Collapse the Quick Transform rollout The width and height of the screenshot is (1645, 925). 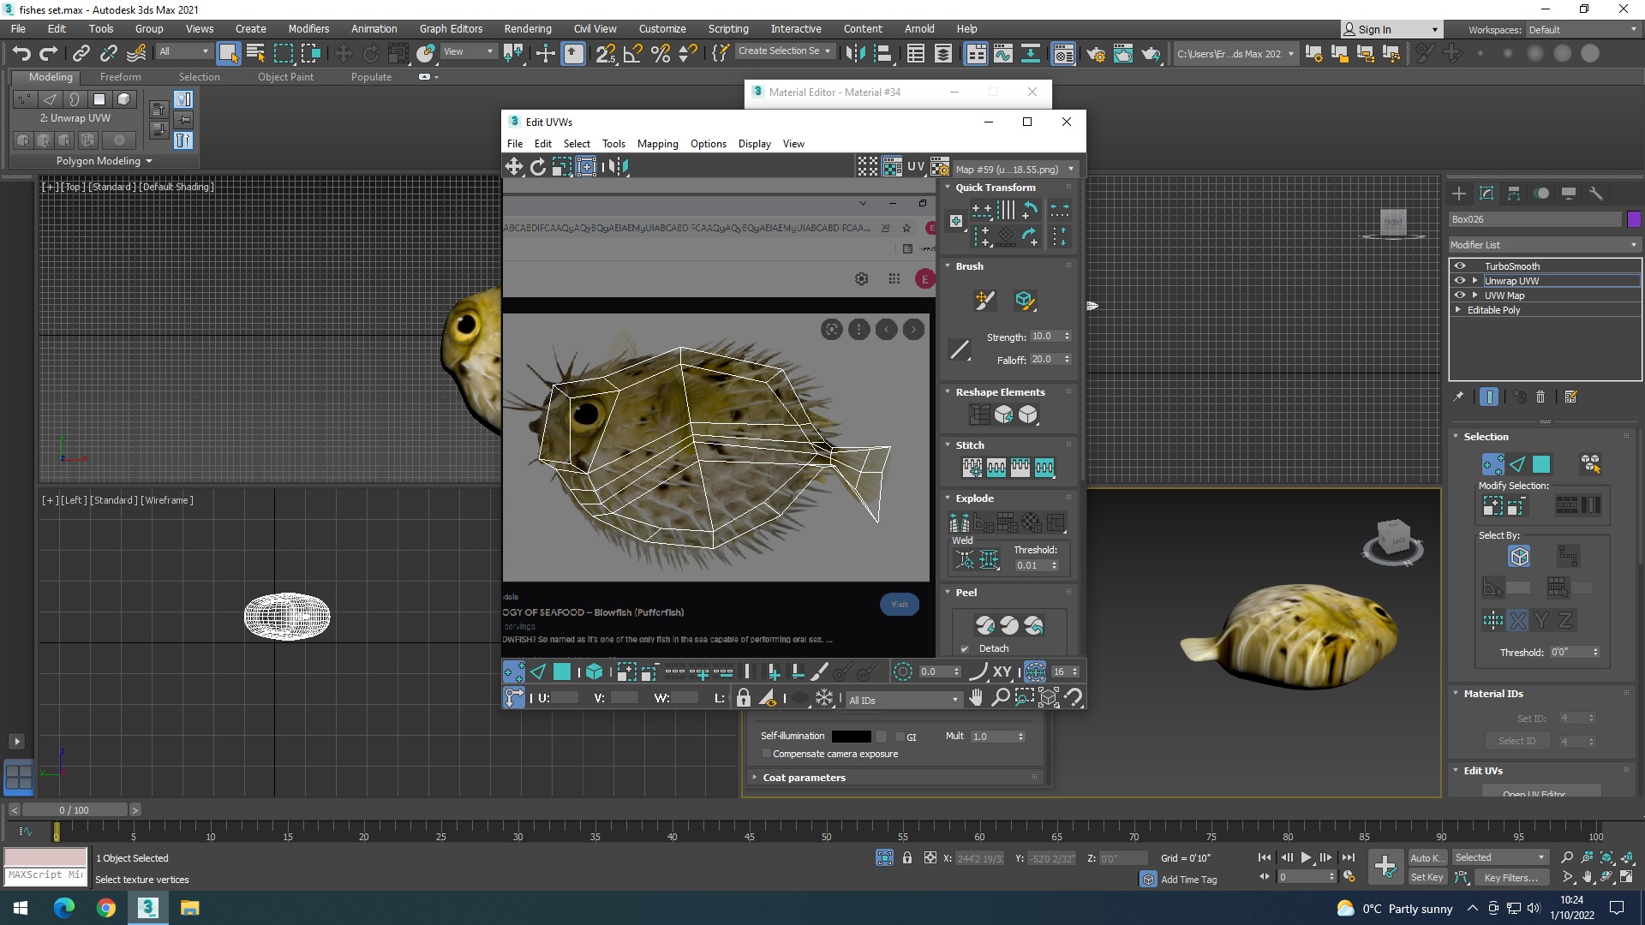[x=948, y=188]
